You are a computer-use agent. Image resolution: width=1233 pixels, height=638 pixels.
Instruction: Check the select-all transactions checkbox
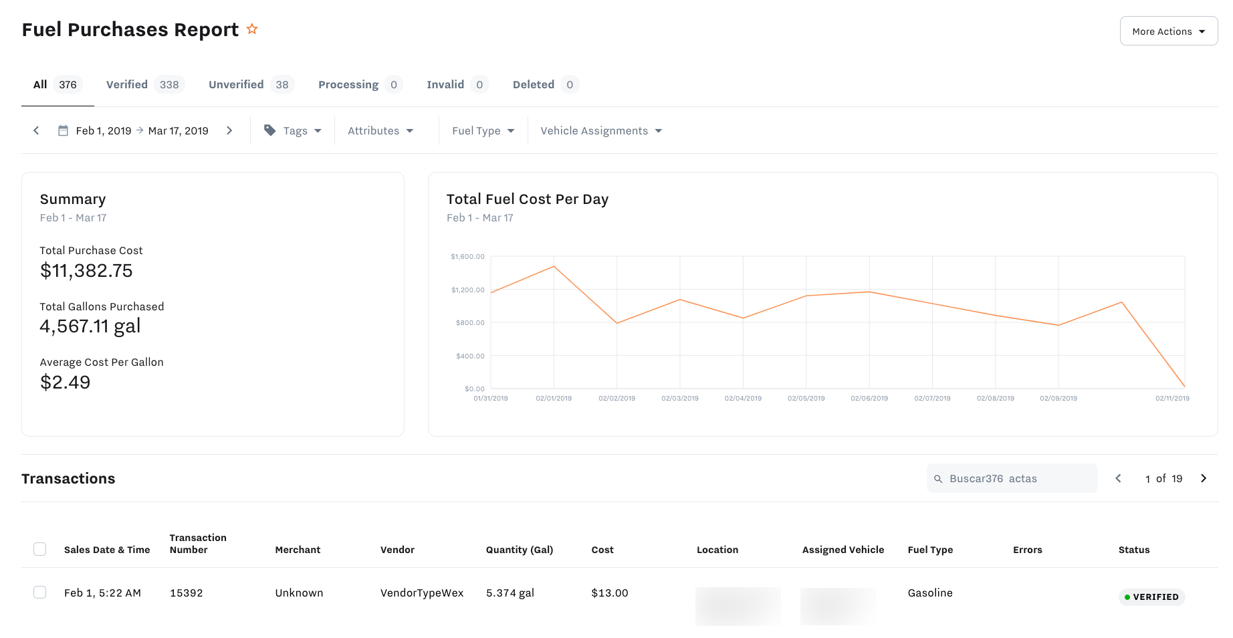click(40, 549)
